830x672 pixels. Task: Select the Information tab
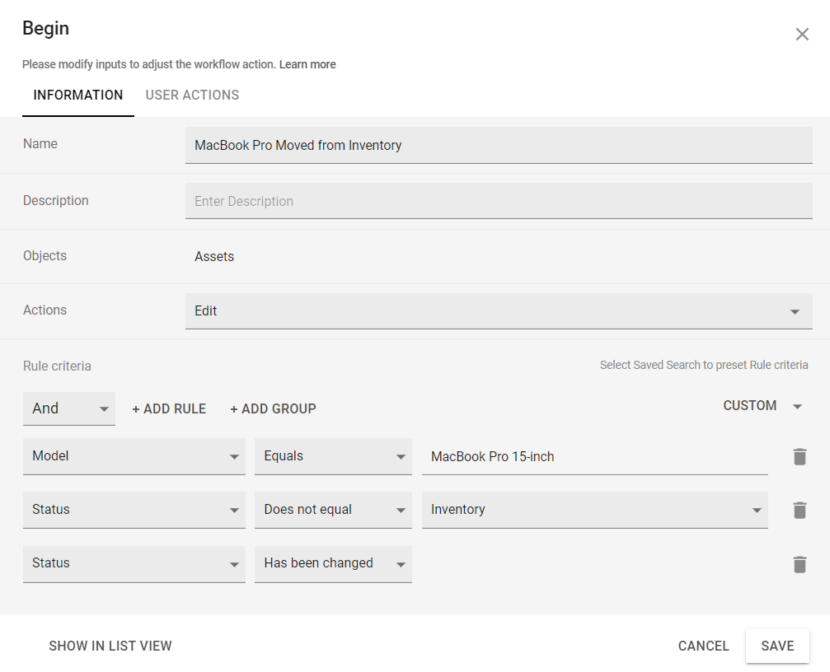[78, 95]
